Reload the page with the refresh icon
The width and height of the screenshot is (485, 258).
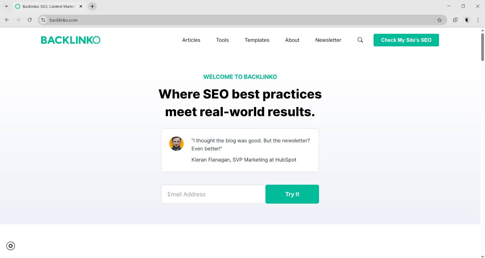coord(29,20)
